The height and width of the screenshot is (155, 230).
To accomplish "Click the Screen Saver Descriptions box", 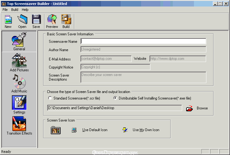I will pyautogui.click(x=143, y=77).
